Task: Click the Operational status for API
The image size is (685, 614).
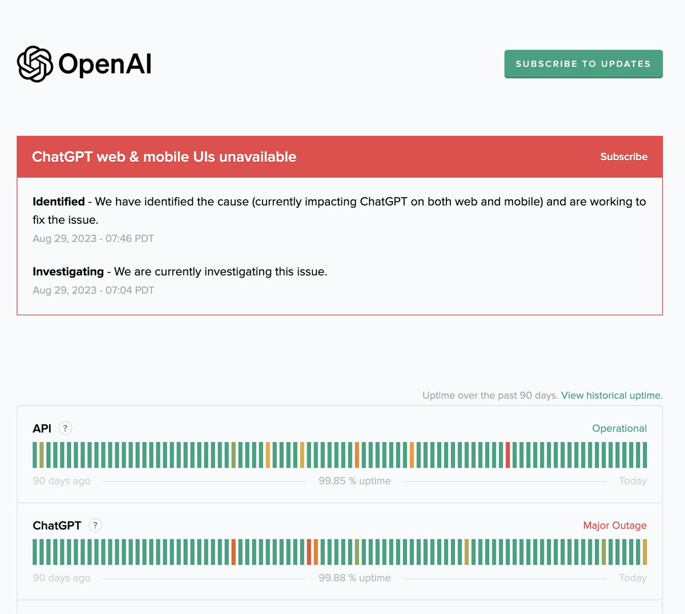Action: 619,428
